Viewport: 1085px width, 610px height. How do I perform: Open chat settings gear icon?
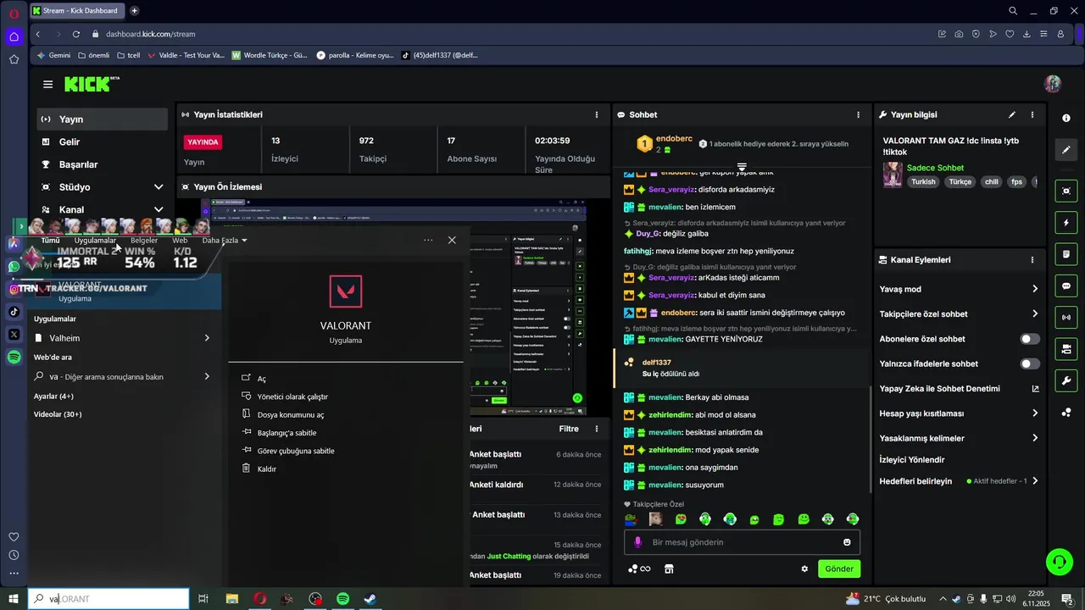tap(804, 568)
